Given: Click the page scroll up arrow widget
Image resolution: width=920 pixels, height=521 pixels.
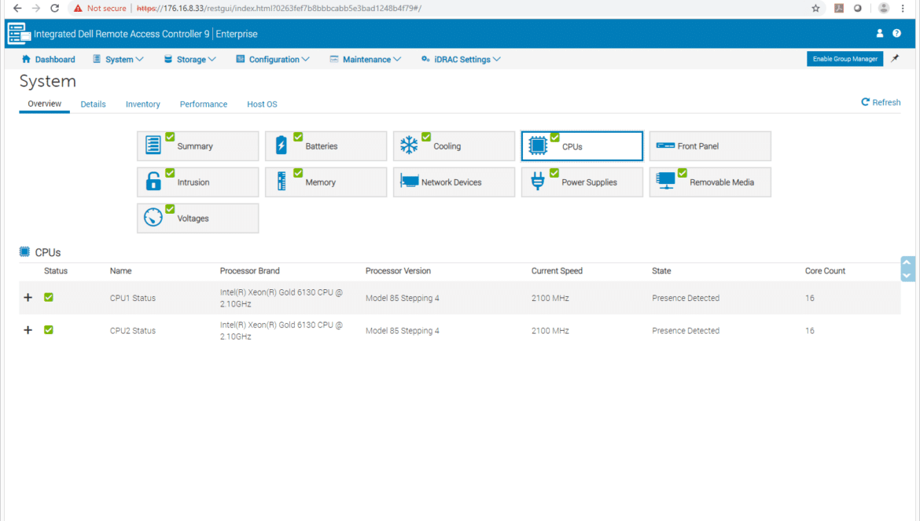Looking at the screenshot, I should tap(907, 262).
